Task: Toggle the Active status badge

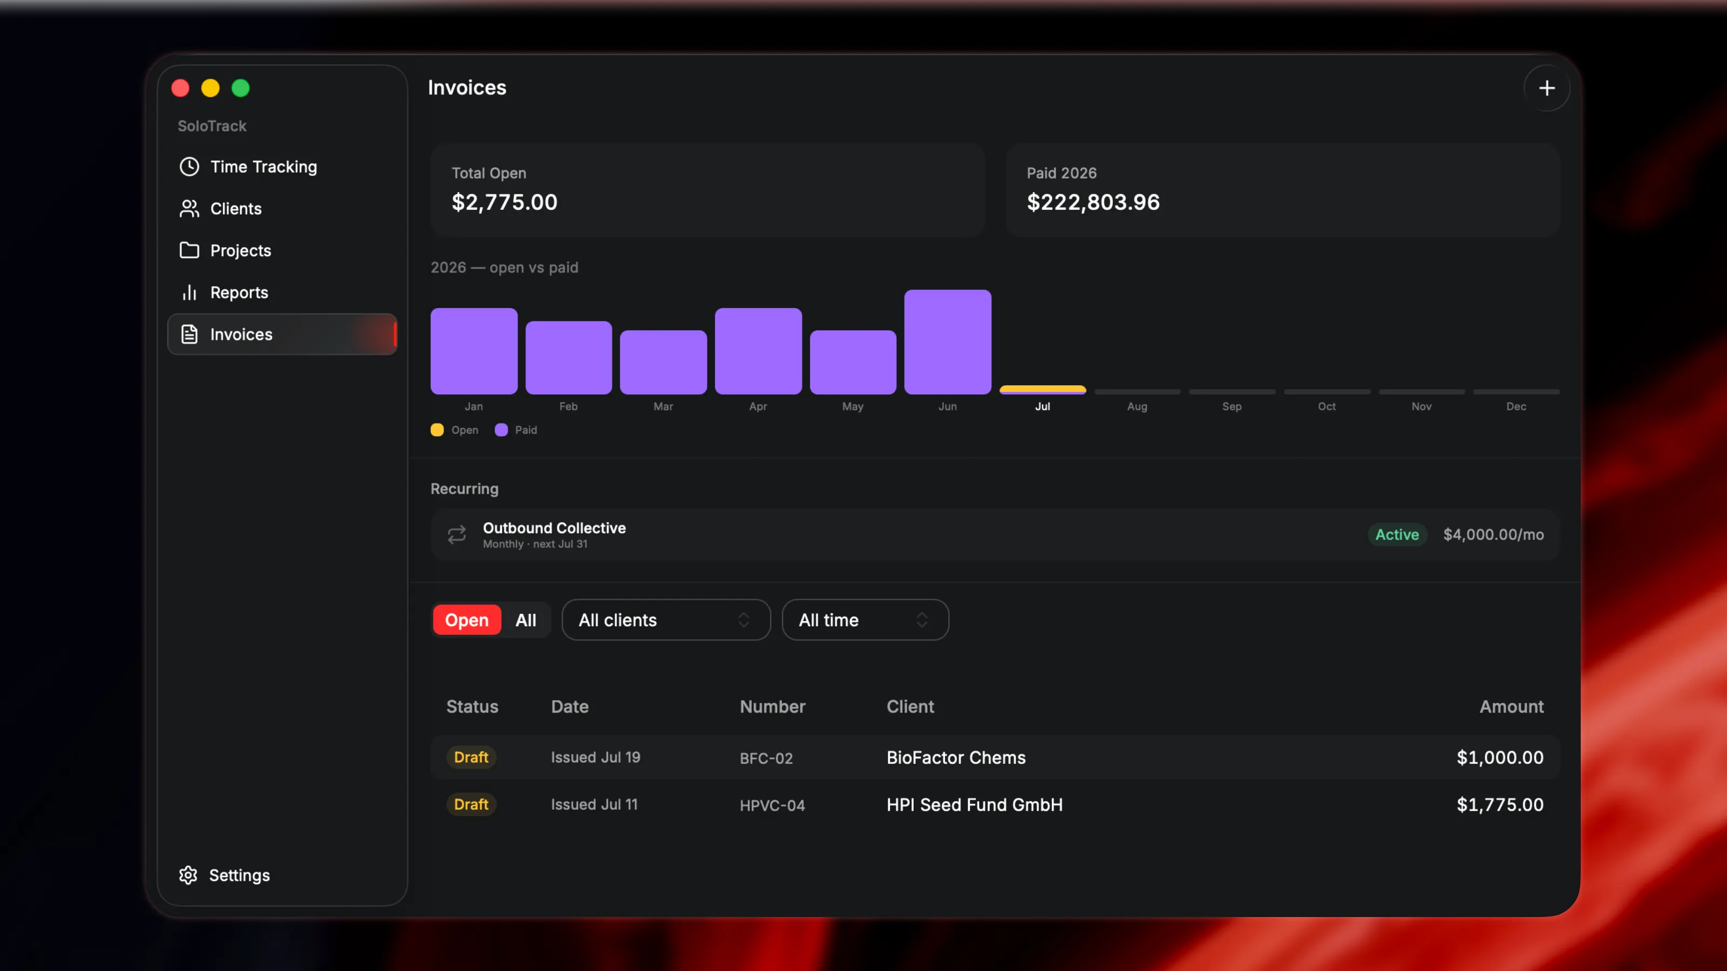Action: tap(1397, 534)
